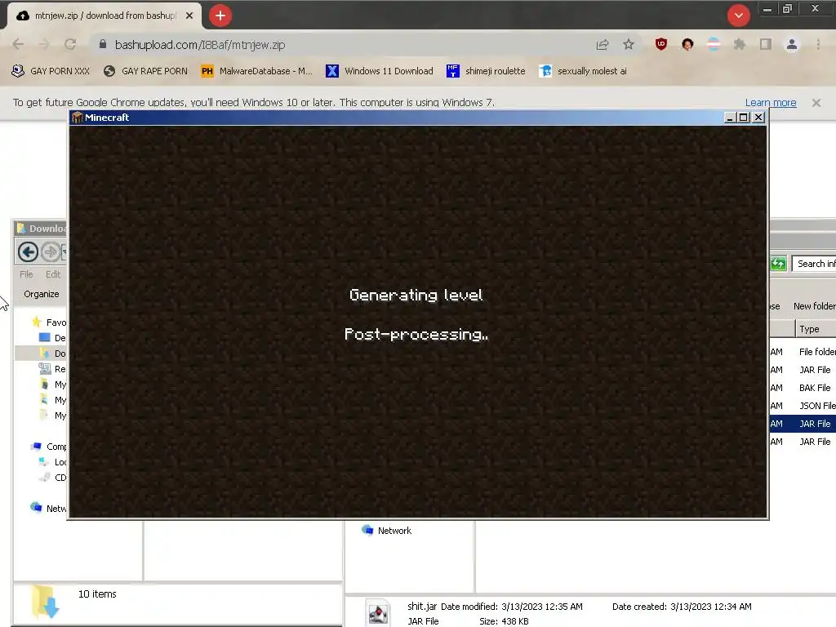The height and width of the screenshot is (627, 836).
Task: Click the green refresh icon in Explorer
Action: click(778, 264)
